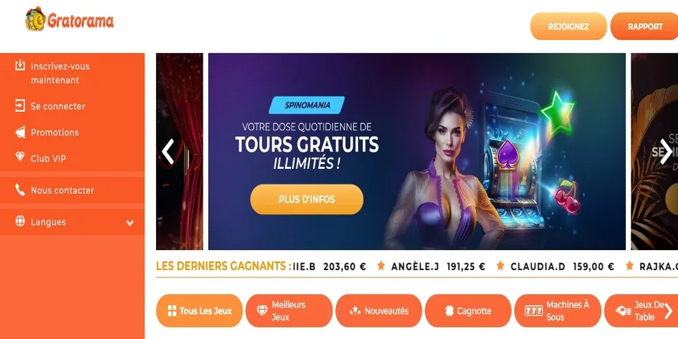
Task: Click the Nous contacter phone icon
Action: click(x=20, y=190)
